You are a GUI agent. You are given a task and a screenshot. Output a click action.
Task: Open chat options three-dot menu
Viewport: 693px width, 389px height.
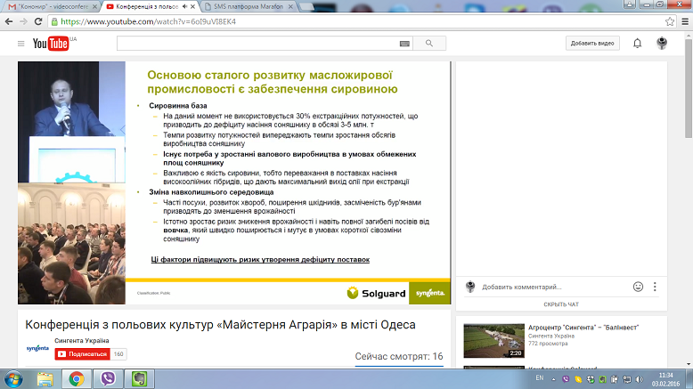coord(655,287)
